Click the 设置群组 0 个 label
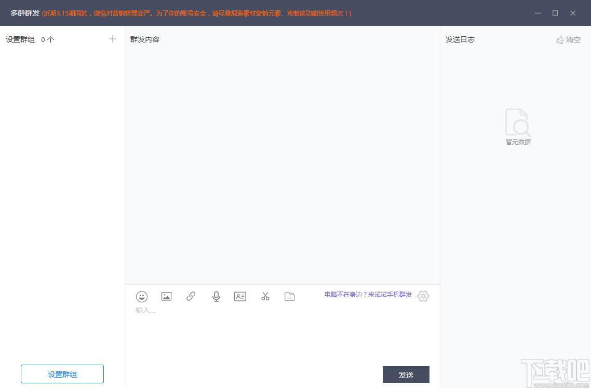 point(30,39)
